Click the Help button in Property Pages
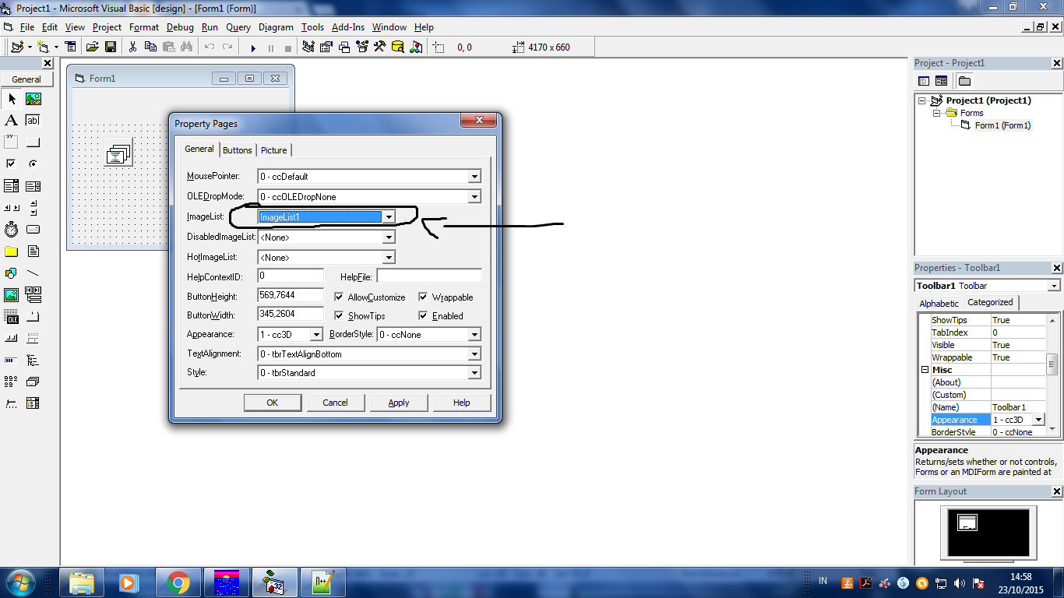1064x598 pixels. coord(462,403)
